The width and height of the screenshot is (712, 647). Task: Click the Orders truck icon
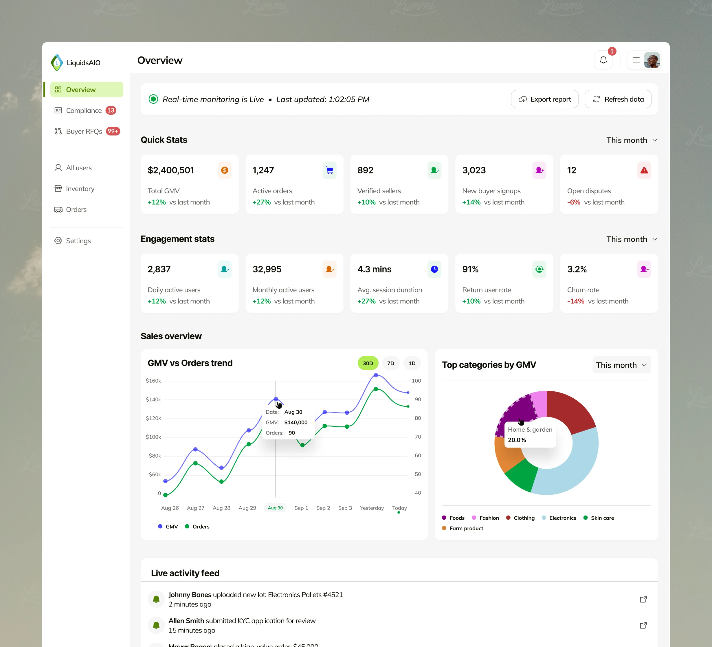click(x=58, y=209)
